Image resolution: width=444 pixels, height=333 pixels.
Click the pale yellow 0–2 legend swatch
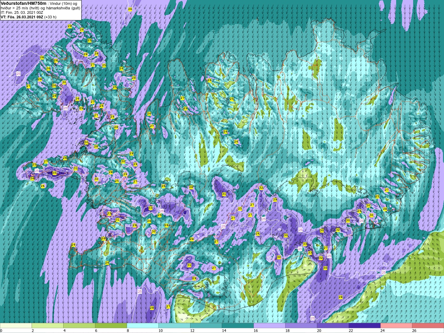[x=16, y=326]
